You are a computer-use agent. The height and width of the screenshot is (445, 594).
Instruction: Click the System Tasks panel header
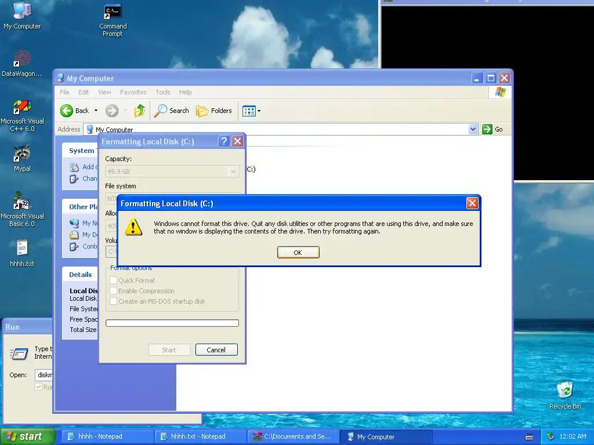(x=80, y=151)
